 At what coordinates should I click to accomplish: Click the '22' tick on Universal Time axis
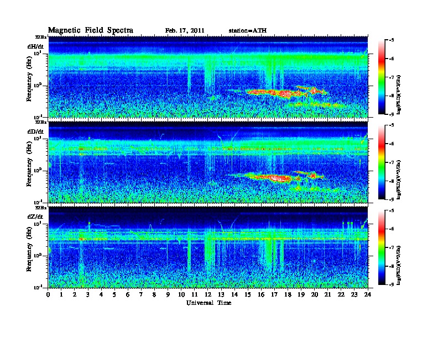click(341, 295)
